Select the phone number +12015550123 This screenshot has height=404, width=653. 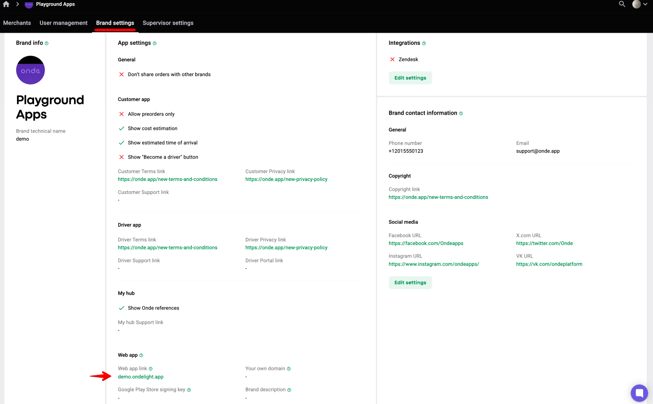[x=406, y=151]
